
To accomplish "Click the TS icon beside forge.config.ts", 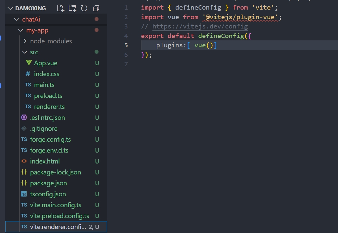I will pyautogui.click(x=24, y=139).
